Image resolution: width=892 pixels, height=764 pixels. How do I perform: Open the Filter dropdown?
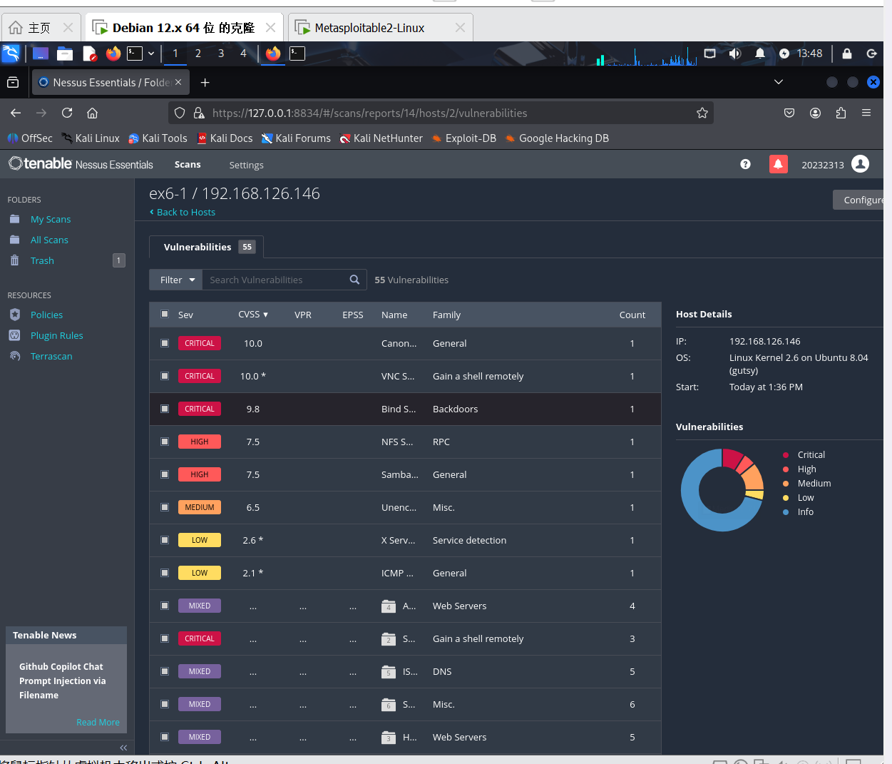coord(176,280)
